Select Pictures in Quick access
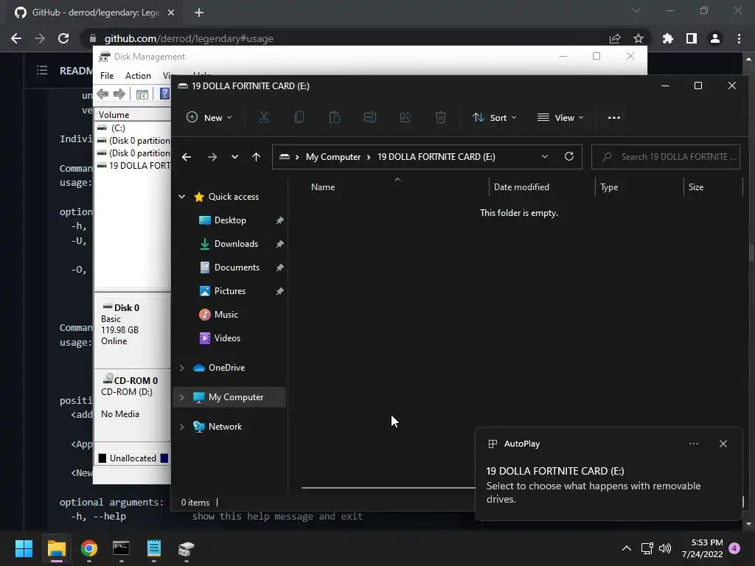This screenshot has height=566, width=755. [x=230, y=290]
